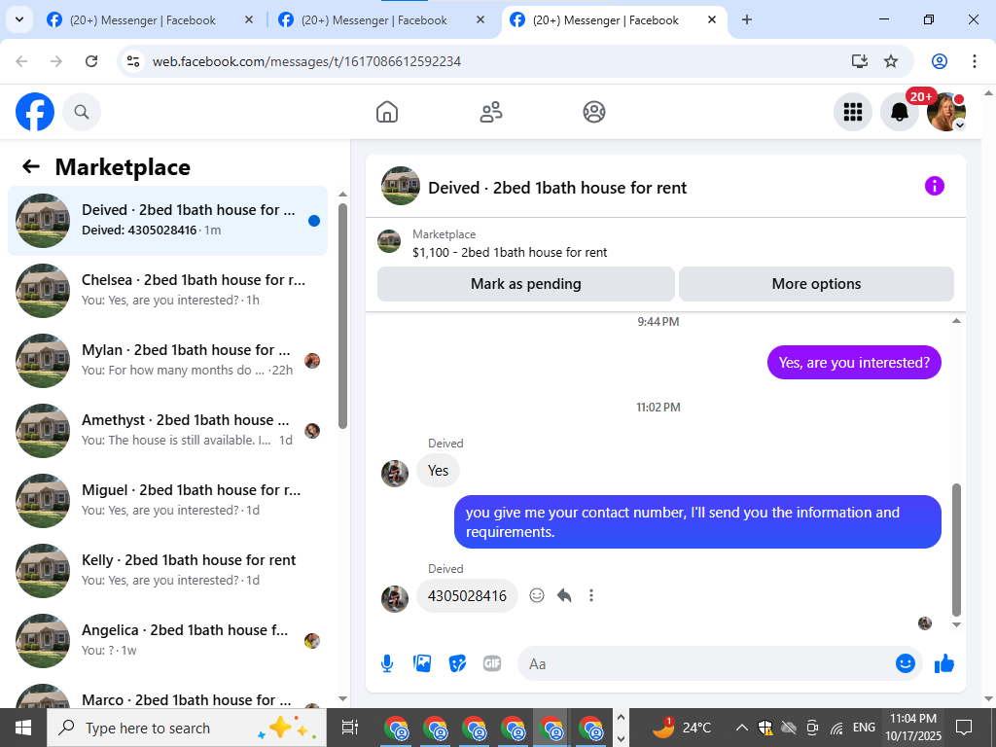Open the Angelica conversation

point(167,640)
